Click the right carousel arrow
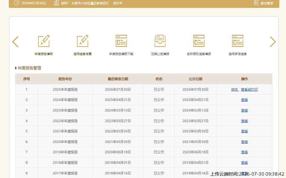The image size is (286, 178). point(273,42)
